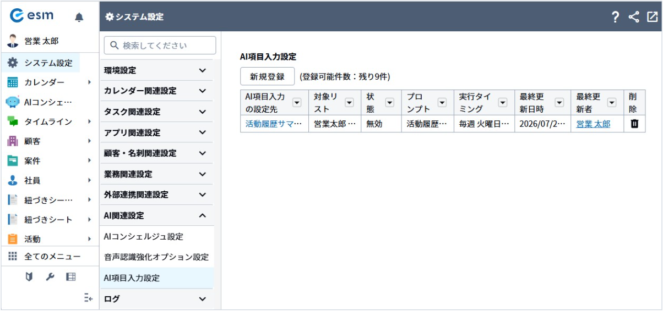Open プロンプト column filter dropdown
Image resolution: width=663 pixels, height=311 pixels.
pos(442,102)
